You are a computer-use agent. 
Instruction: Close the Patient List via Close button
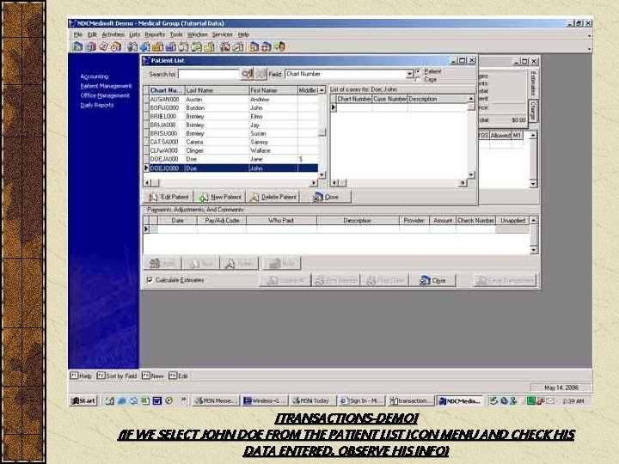point(326,197)
